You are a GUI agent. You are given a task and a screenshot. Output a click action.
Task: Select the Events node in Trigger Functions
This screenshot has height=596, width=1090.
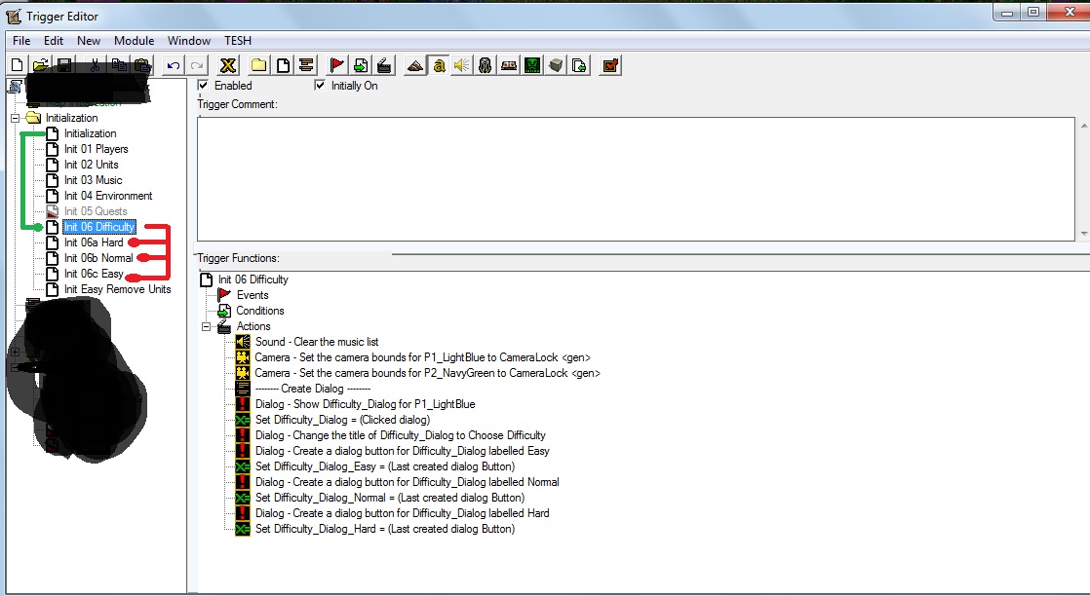[253, 295]
